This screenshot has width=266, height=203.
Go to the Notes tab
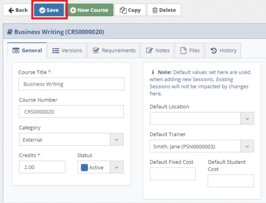[158, 50]
